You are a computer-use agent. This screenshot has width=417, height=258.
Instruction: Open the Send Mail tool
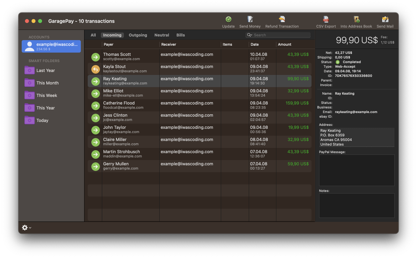(x=385, y=19)
